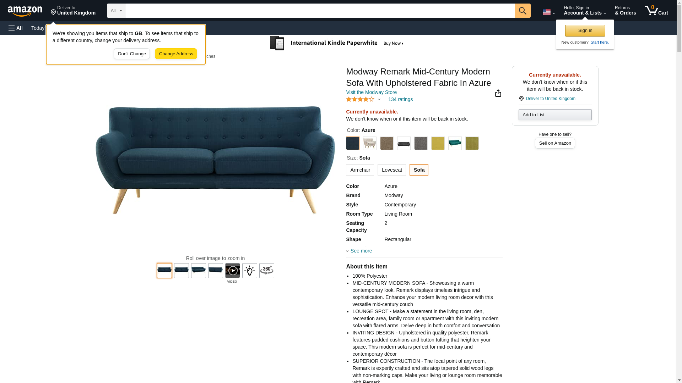
Task: Open the cart icon
Action: coord(656,11)
